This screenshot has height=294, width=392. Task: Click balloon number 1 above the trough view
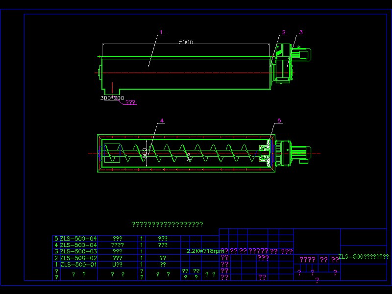click(161, 32)
